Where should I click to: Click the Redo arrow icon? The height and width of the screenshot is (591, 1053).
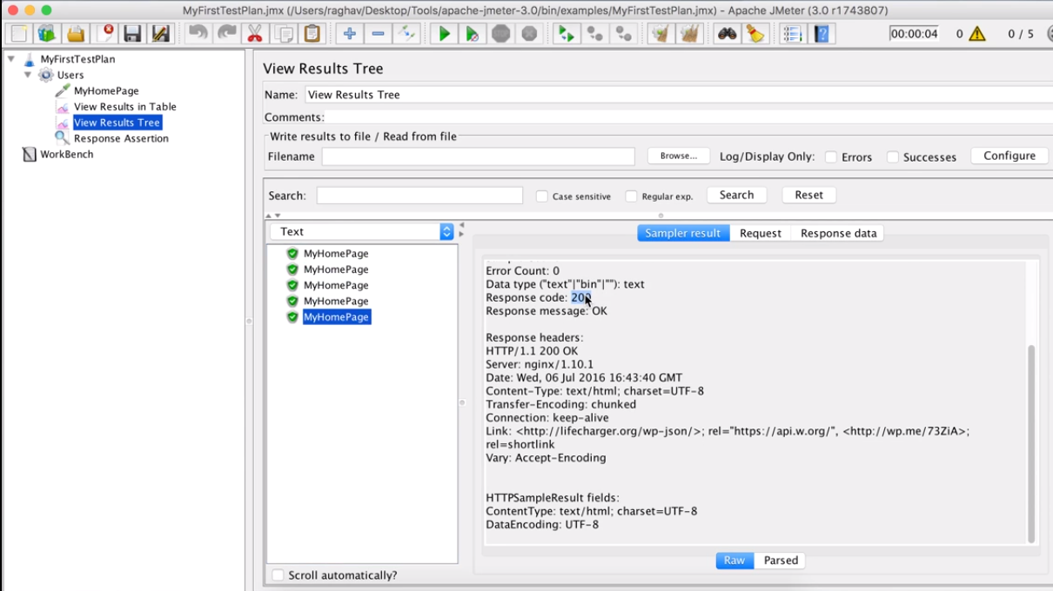click(x=227, y=34)
